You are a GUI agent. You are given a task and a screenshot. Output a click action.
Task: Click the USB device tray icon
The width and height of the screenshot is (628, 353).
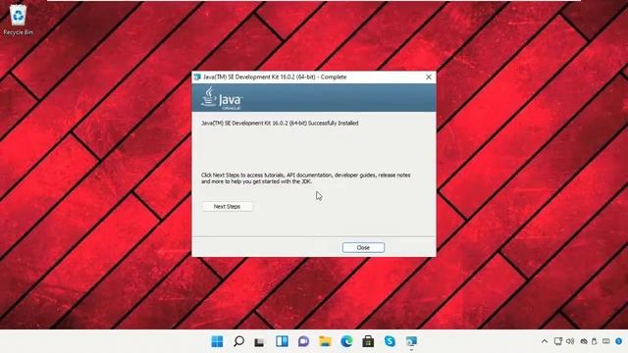595,341
